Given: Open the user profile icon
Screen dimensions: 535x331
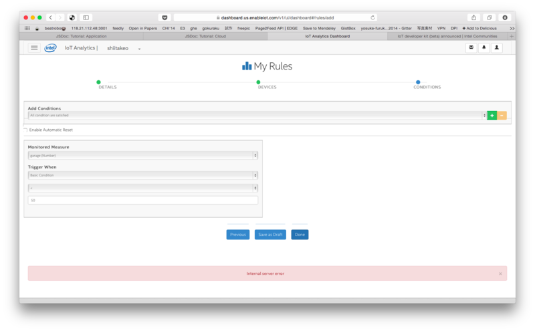Looking at the screenshot, I should pyautogui.click(x=497, y=47).
